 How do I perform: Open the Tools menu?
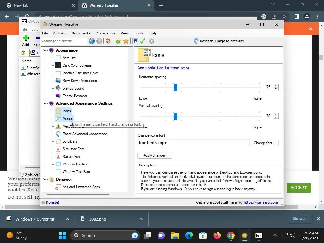click(x=139, y=33)
